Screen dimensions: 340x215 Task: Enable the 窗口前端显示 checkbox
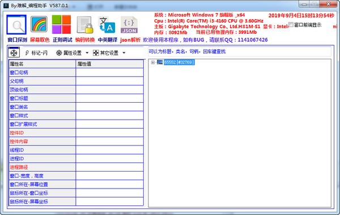[291, 25]
